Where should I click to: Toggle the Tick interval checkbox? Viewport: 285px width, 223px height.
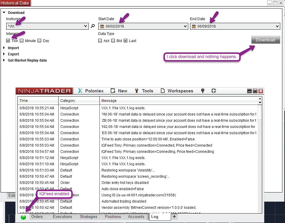click(8, 41)
